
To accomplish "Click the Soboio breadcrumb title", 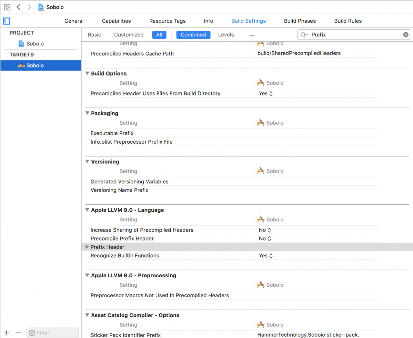I will (55, 7).
